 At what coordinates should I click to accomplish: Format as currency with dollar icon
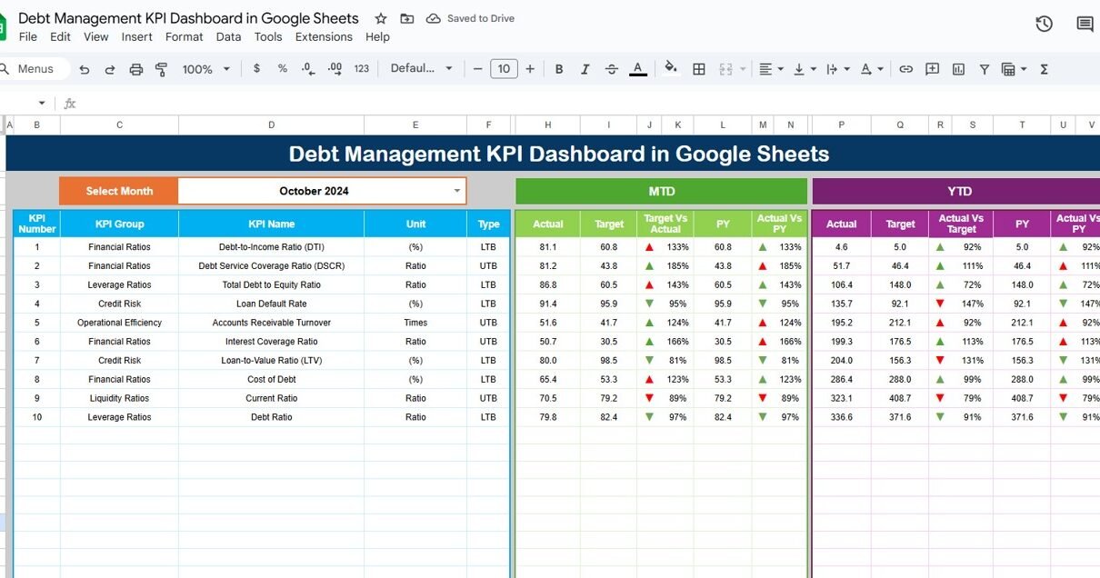tap(257, 69)
